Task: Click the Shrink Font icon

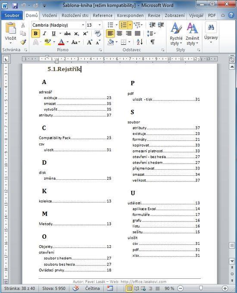Action: (x=98, y=42)
